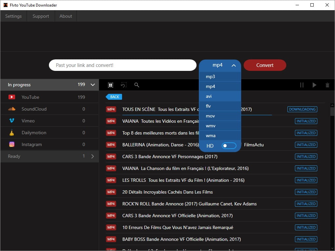The height and width of the screenshot is (251, 335).
Task: Collapse the In progress section chevron
Action: pos(93,85)
